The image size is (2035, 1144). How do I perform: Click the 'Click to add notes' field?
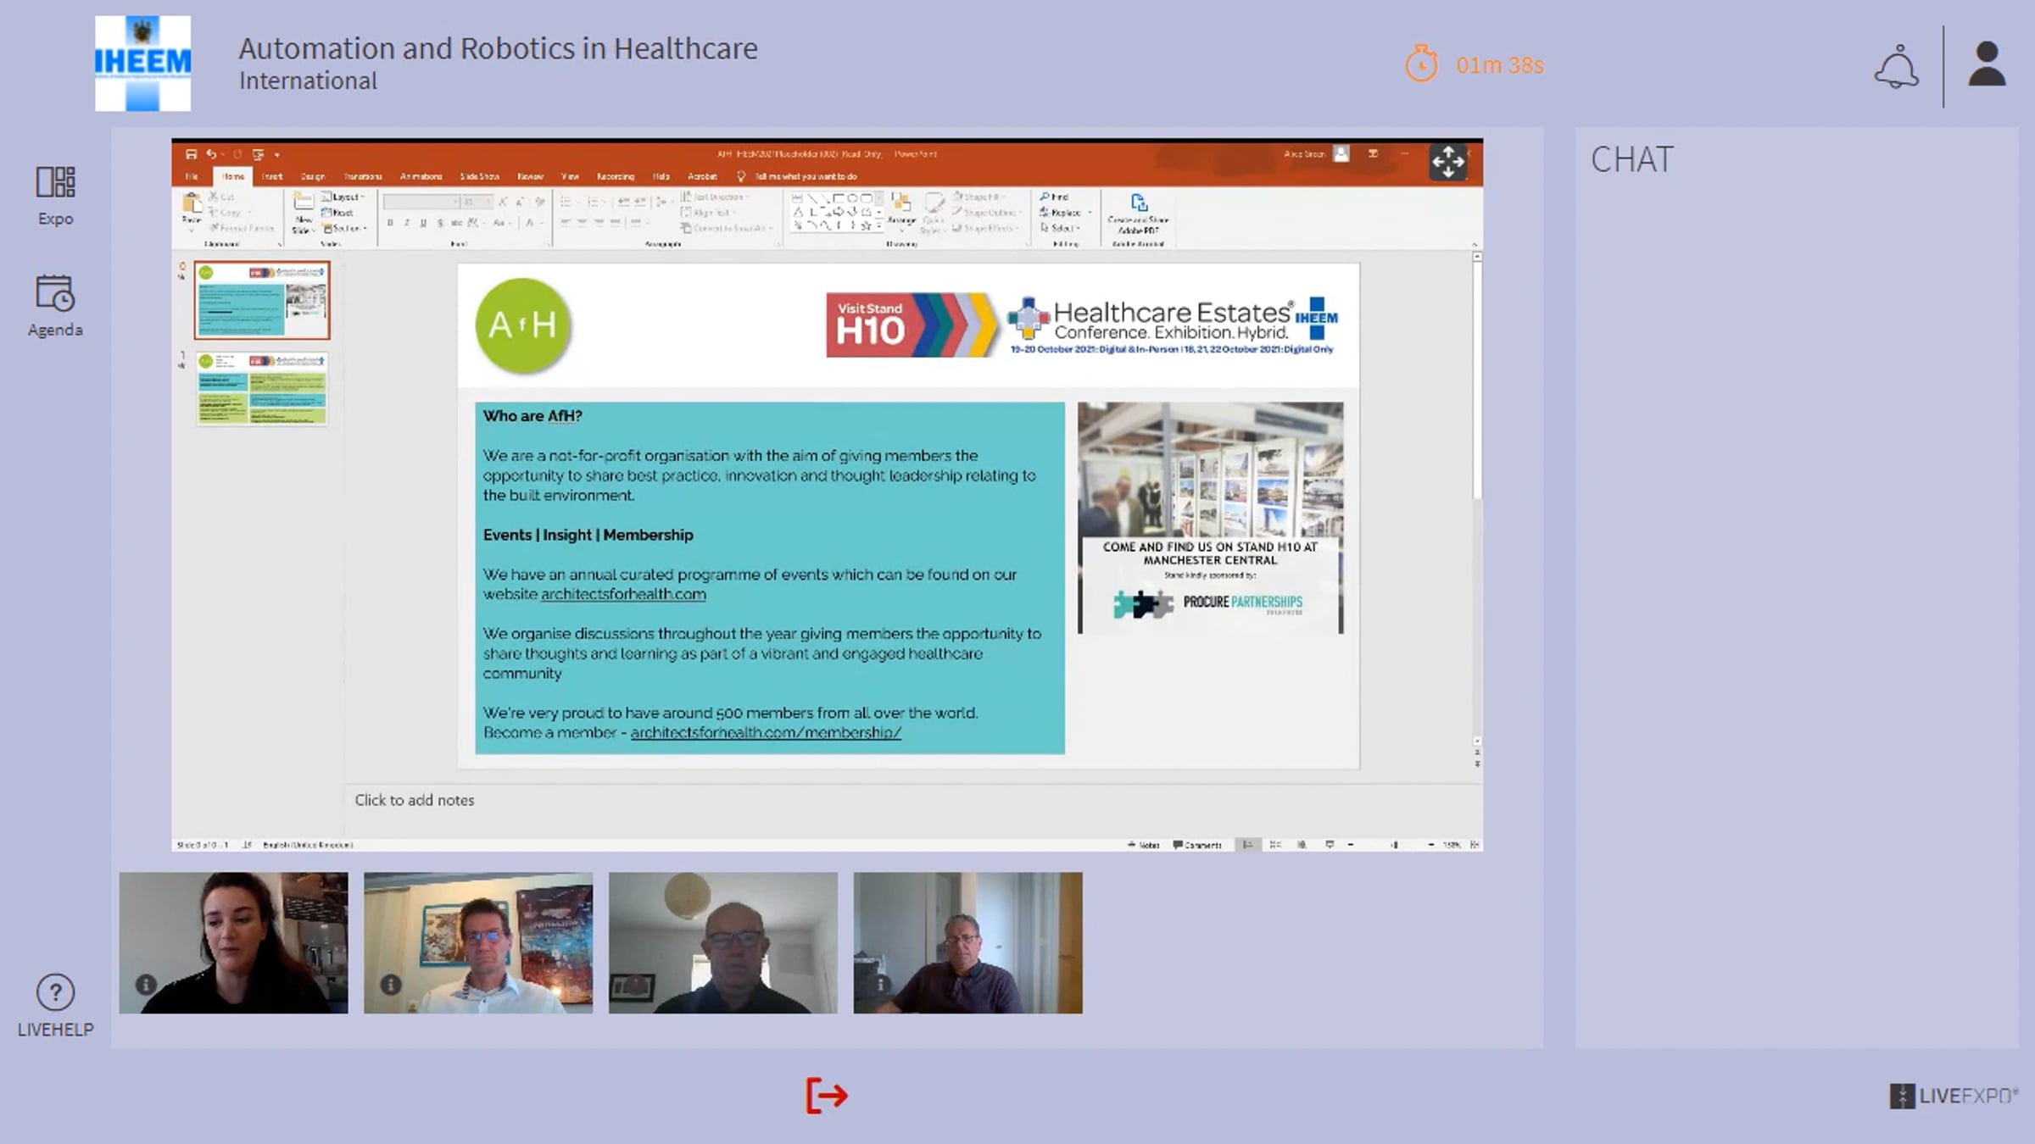[x=415, y=800]
